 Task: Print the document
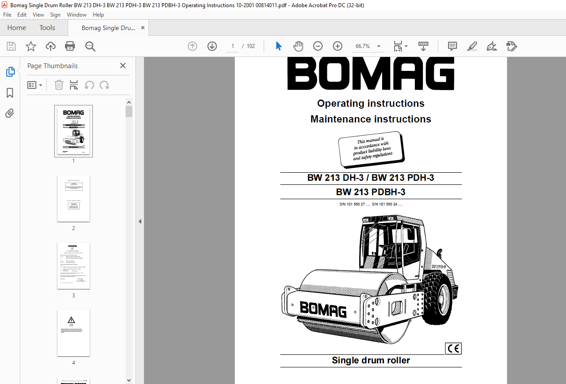70,46
